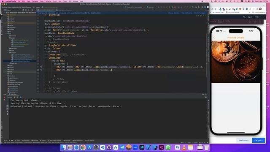270x152 pixels.
Task: Expand the android folder in the project tree
Action: (6, 19)
